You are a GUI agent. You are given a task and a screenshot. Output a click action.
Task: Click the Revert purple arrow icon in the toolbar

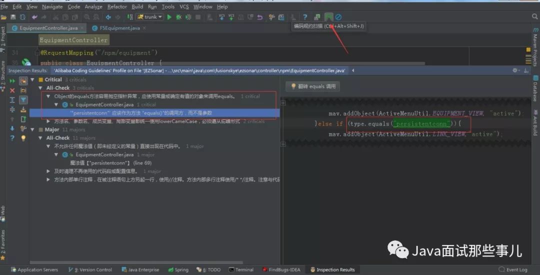pyautogui.click(x=260, y=17)
